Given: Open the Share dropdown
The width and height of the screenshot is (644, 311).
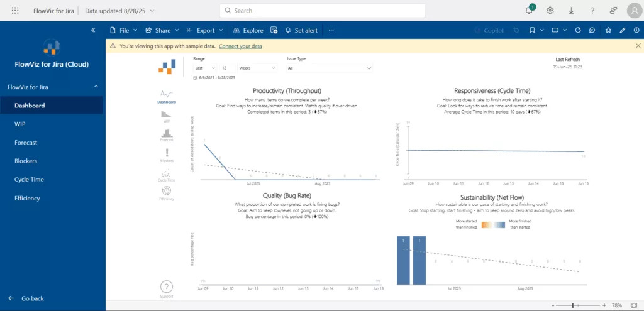Looking at the screenshot, I should pyautogui.click(x=162, y=30).
